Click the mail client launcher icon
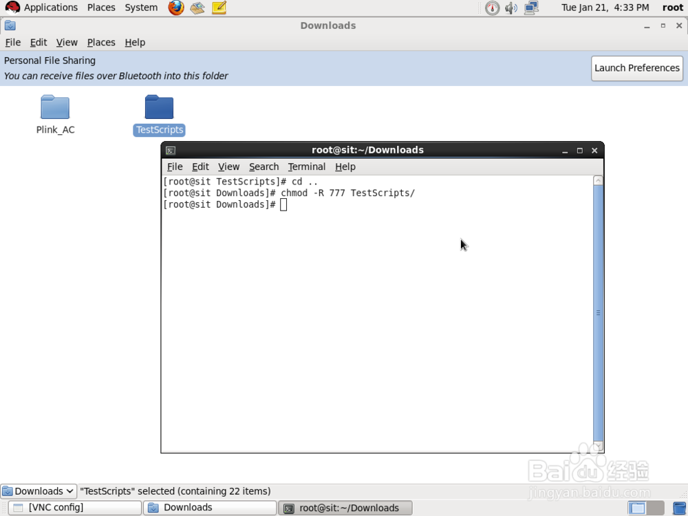The image size is (688, 516). (x=197, y=8)
